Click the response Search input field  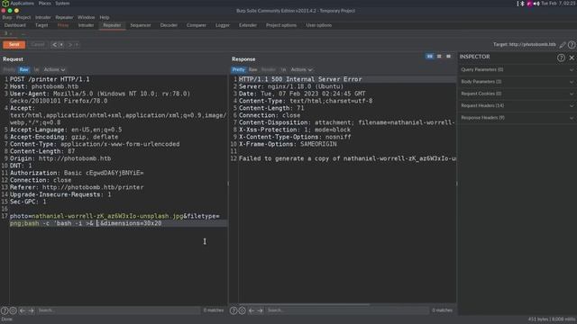pos(347,310)
